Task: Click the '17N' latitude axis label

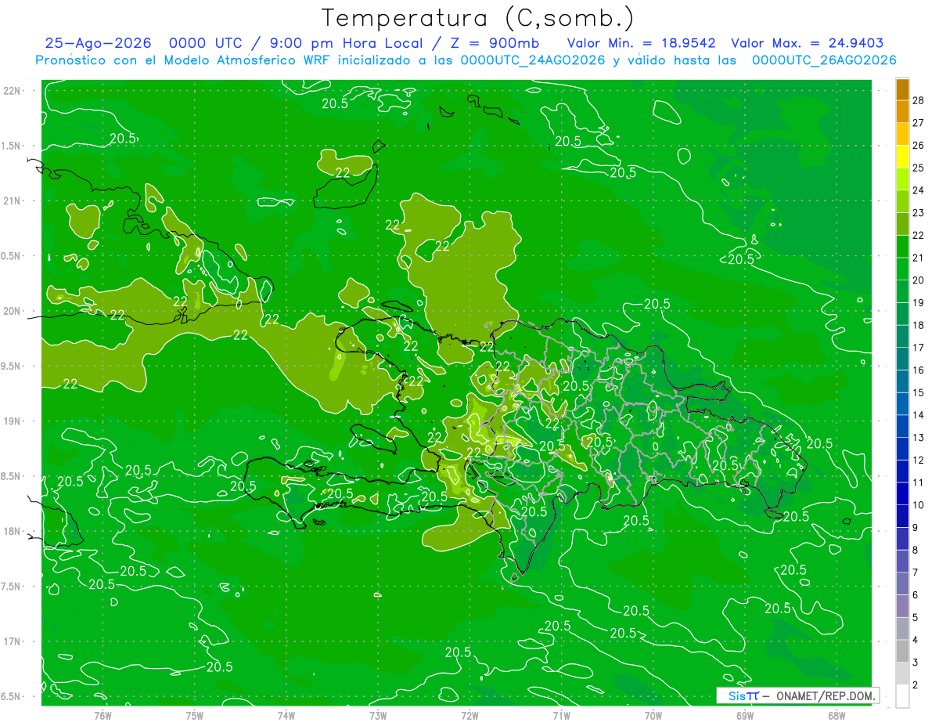Action: click(x=11, y=641)
